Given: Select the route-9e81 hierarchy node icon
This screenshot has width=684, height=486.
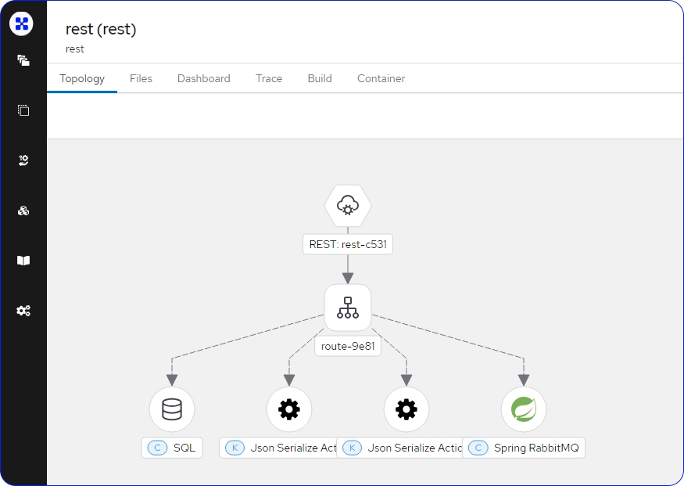Looking at the screenshot, I should pos(348,308).
